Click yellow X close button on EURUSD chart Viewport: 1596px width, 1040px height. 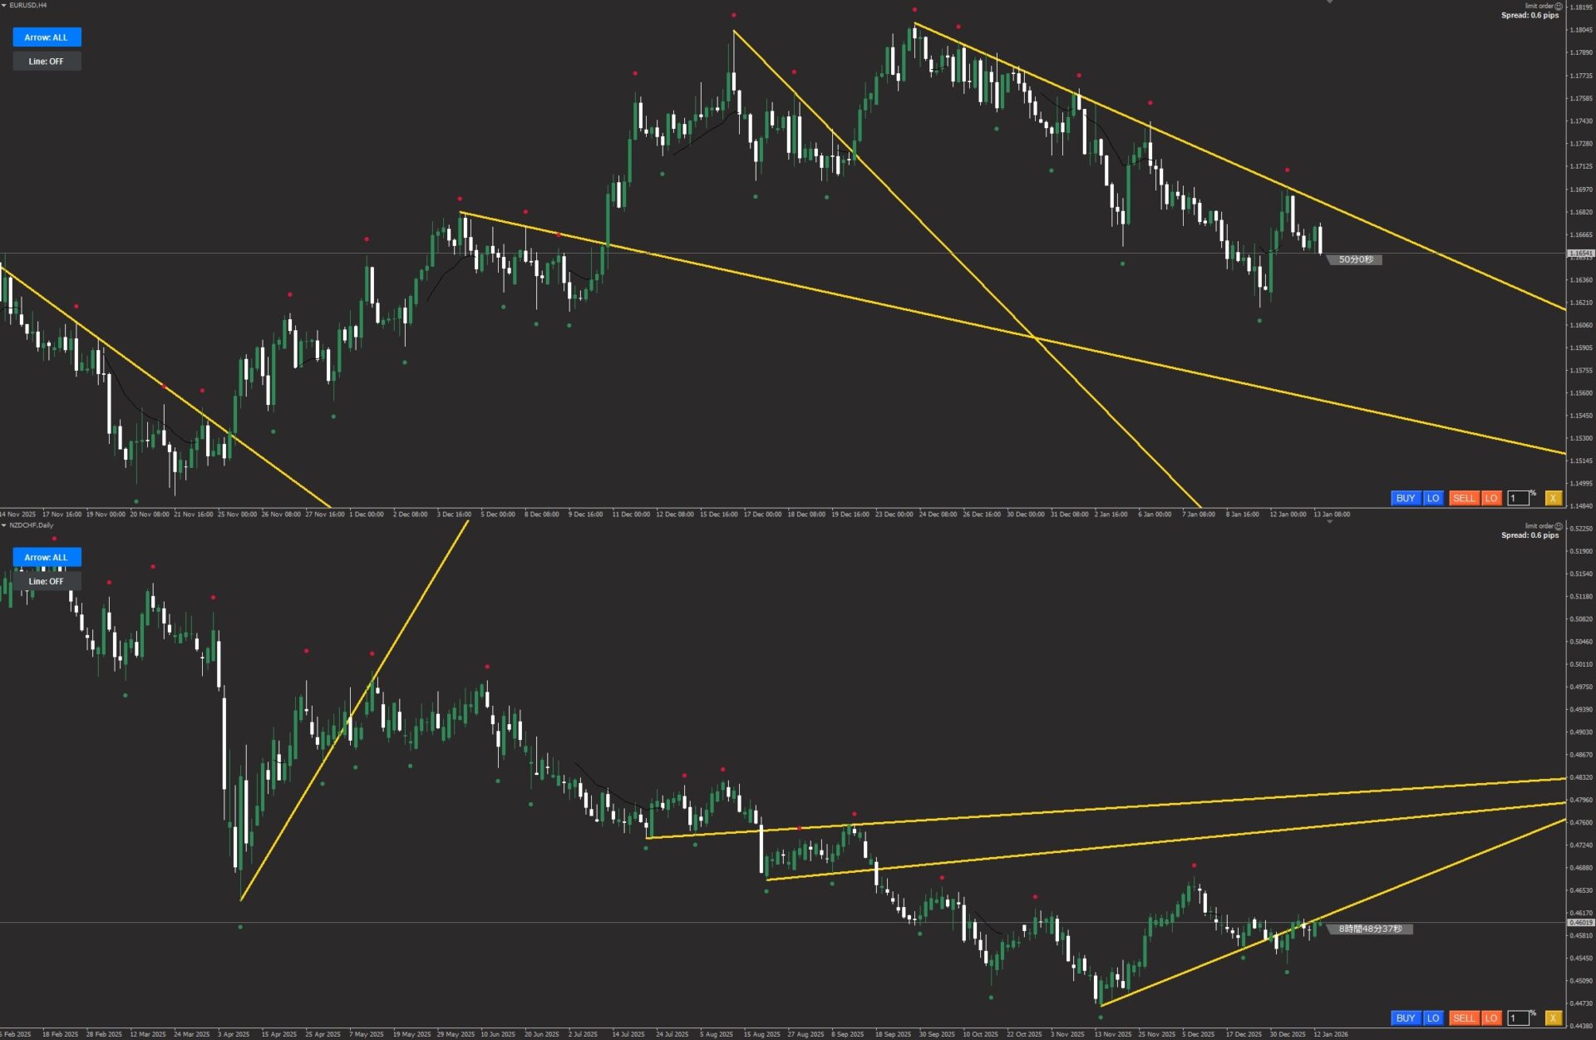[1552, 498]
